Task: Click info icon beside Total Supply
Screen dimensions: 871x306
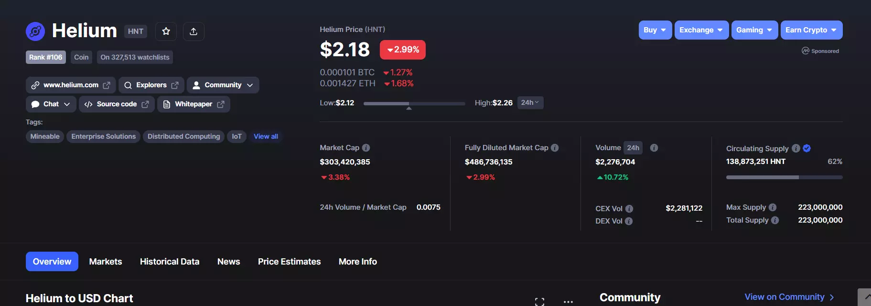Action: tap(775, 220)
